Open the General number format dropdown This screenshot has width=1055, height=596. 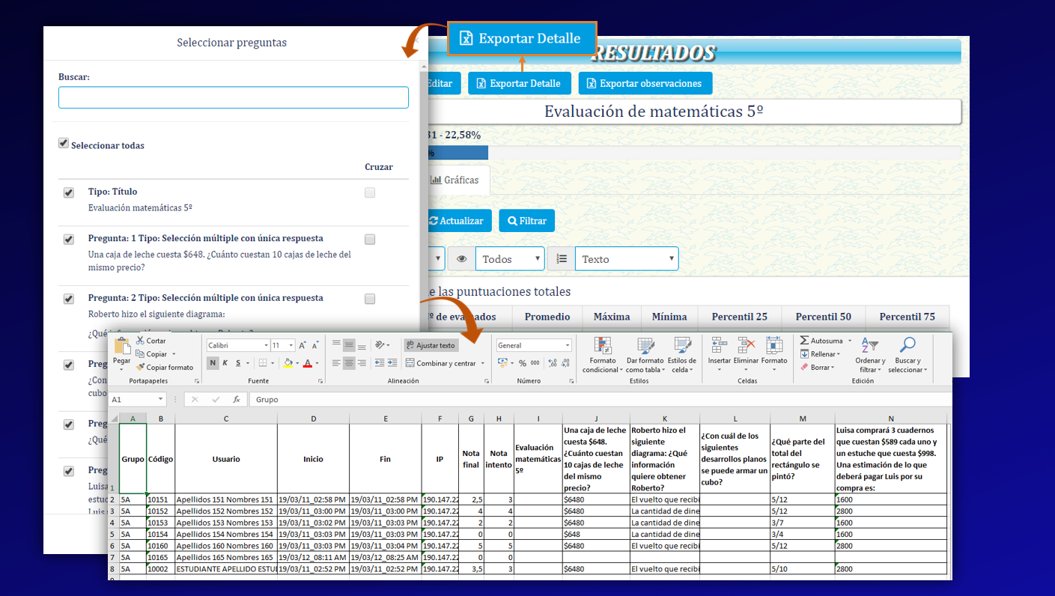567,345
